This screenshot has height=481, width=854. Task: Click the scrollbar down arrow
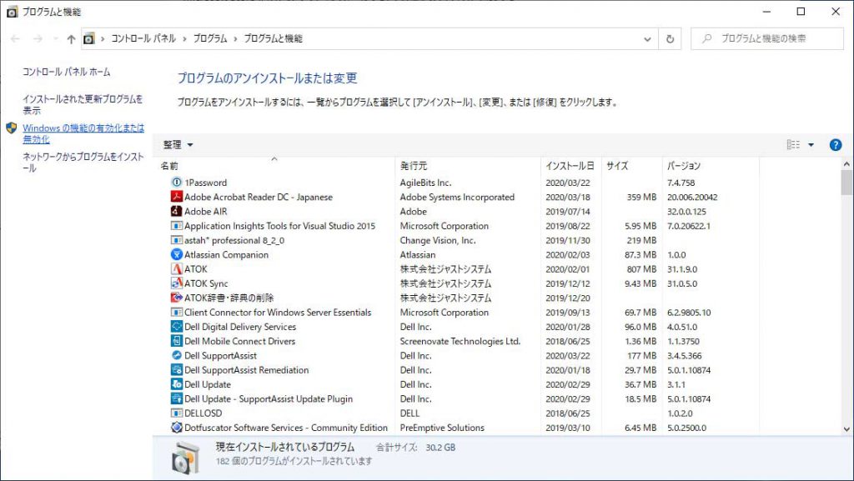click(x=846, y=429)
